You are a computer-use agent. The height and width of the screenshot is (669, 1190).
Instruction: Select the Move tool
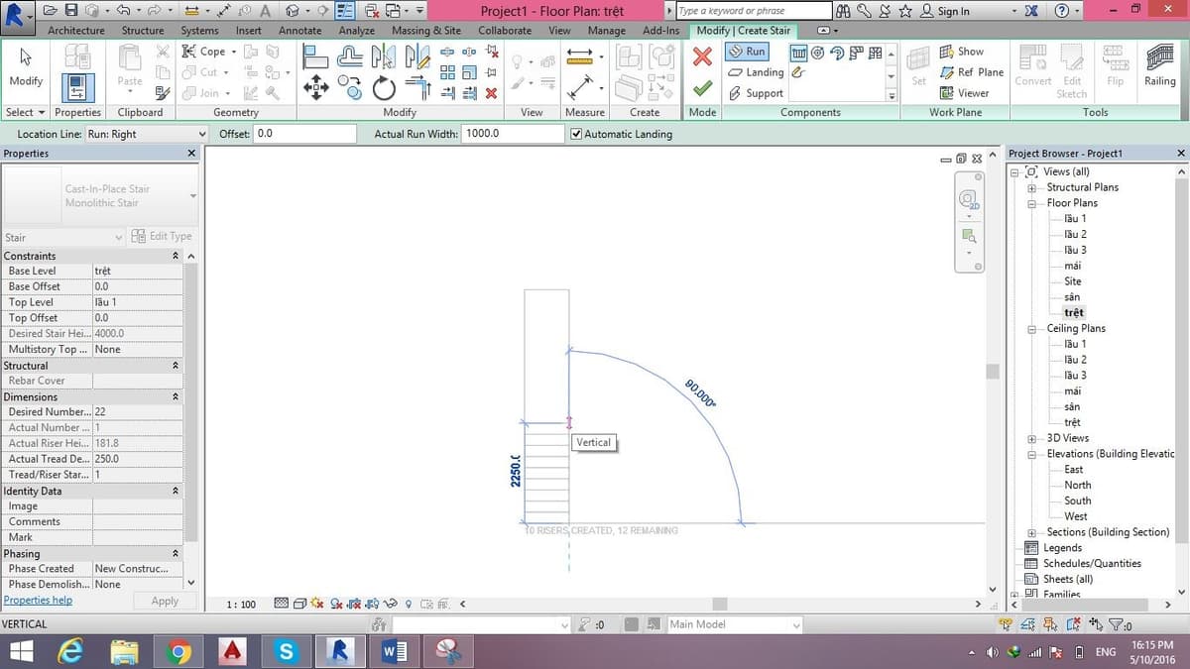click(x=316, y=87)
